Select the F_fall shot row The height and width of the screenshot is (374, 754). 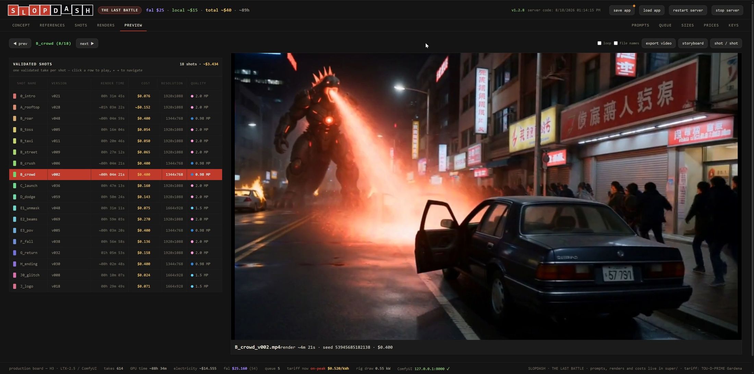click(x=115, y=241)
